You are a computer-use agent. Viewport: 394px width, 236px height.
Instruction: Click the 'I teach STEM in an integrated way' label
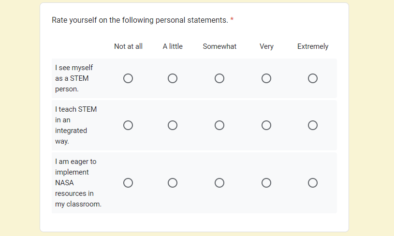click(76, 125)
